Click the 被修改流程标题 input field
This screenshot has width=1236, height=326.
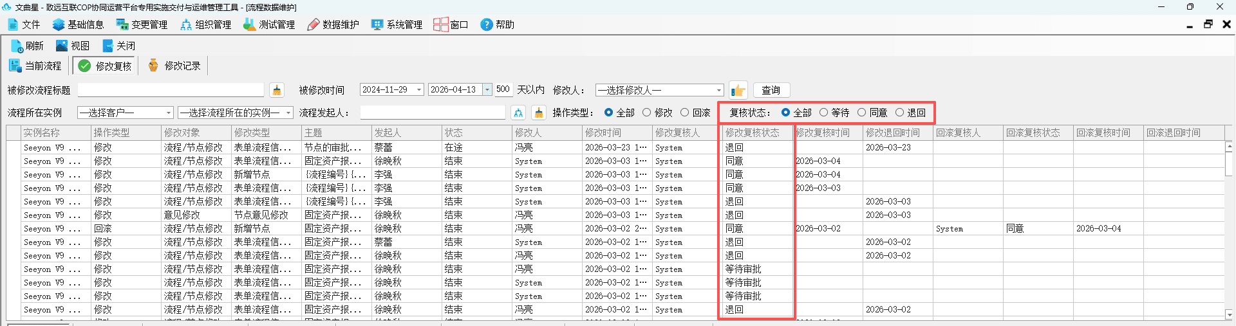171,90
